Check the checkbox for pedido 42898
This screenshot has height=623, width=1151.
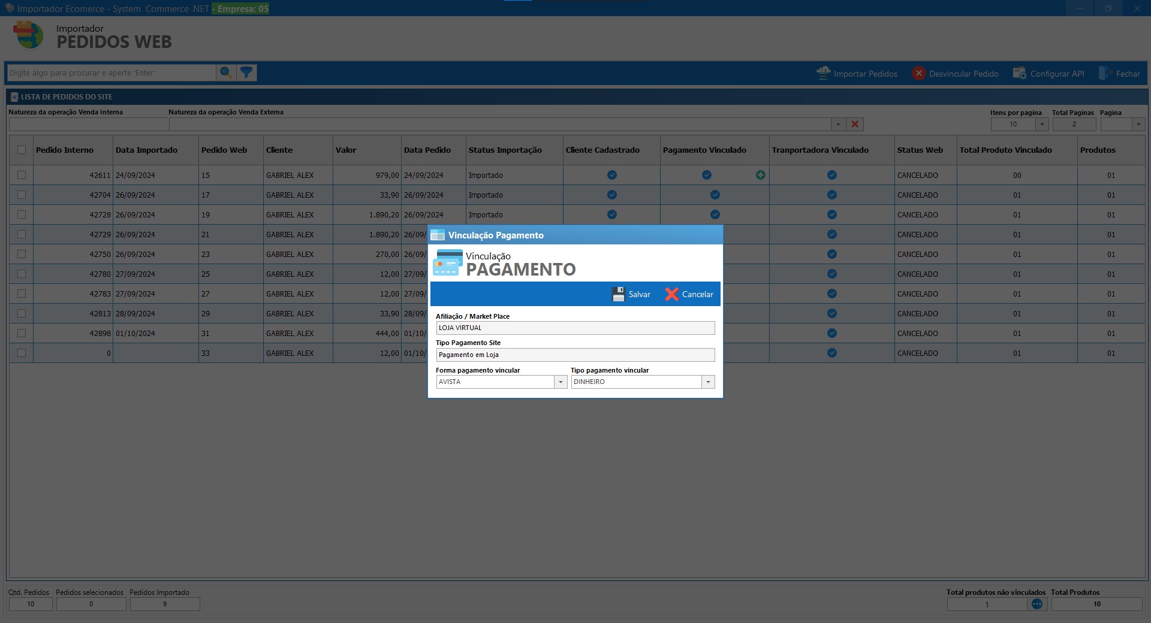[22, 333]
